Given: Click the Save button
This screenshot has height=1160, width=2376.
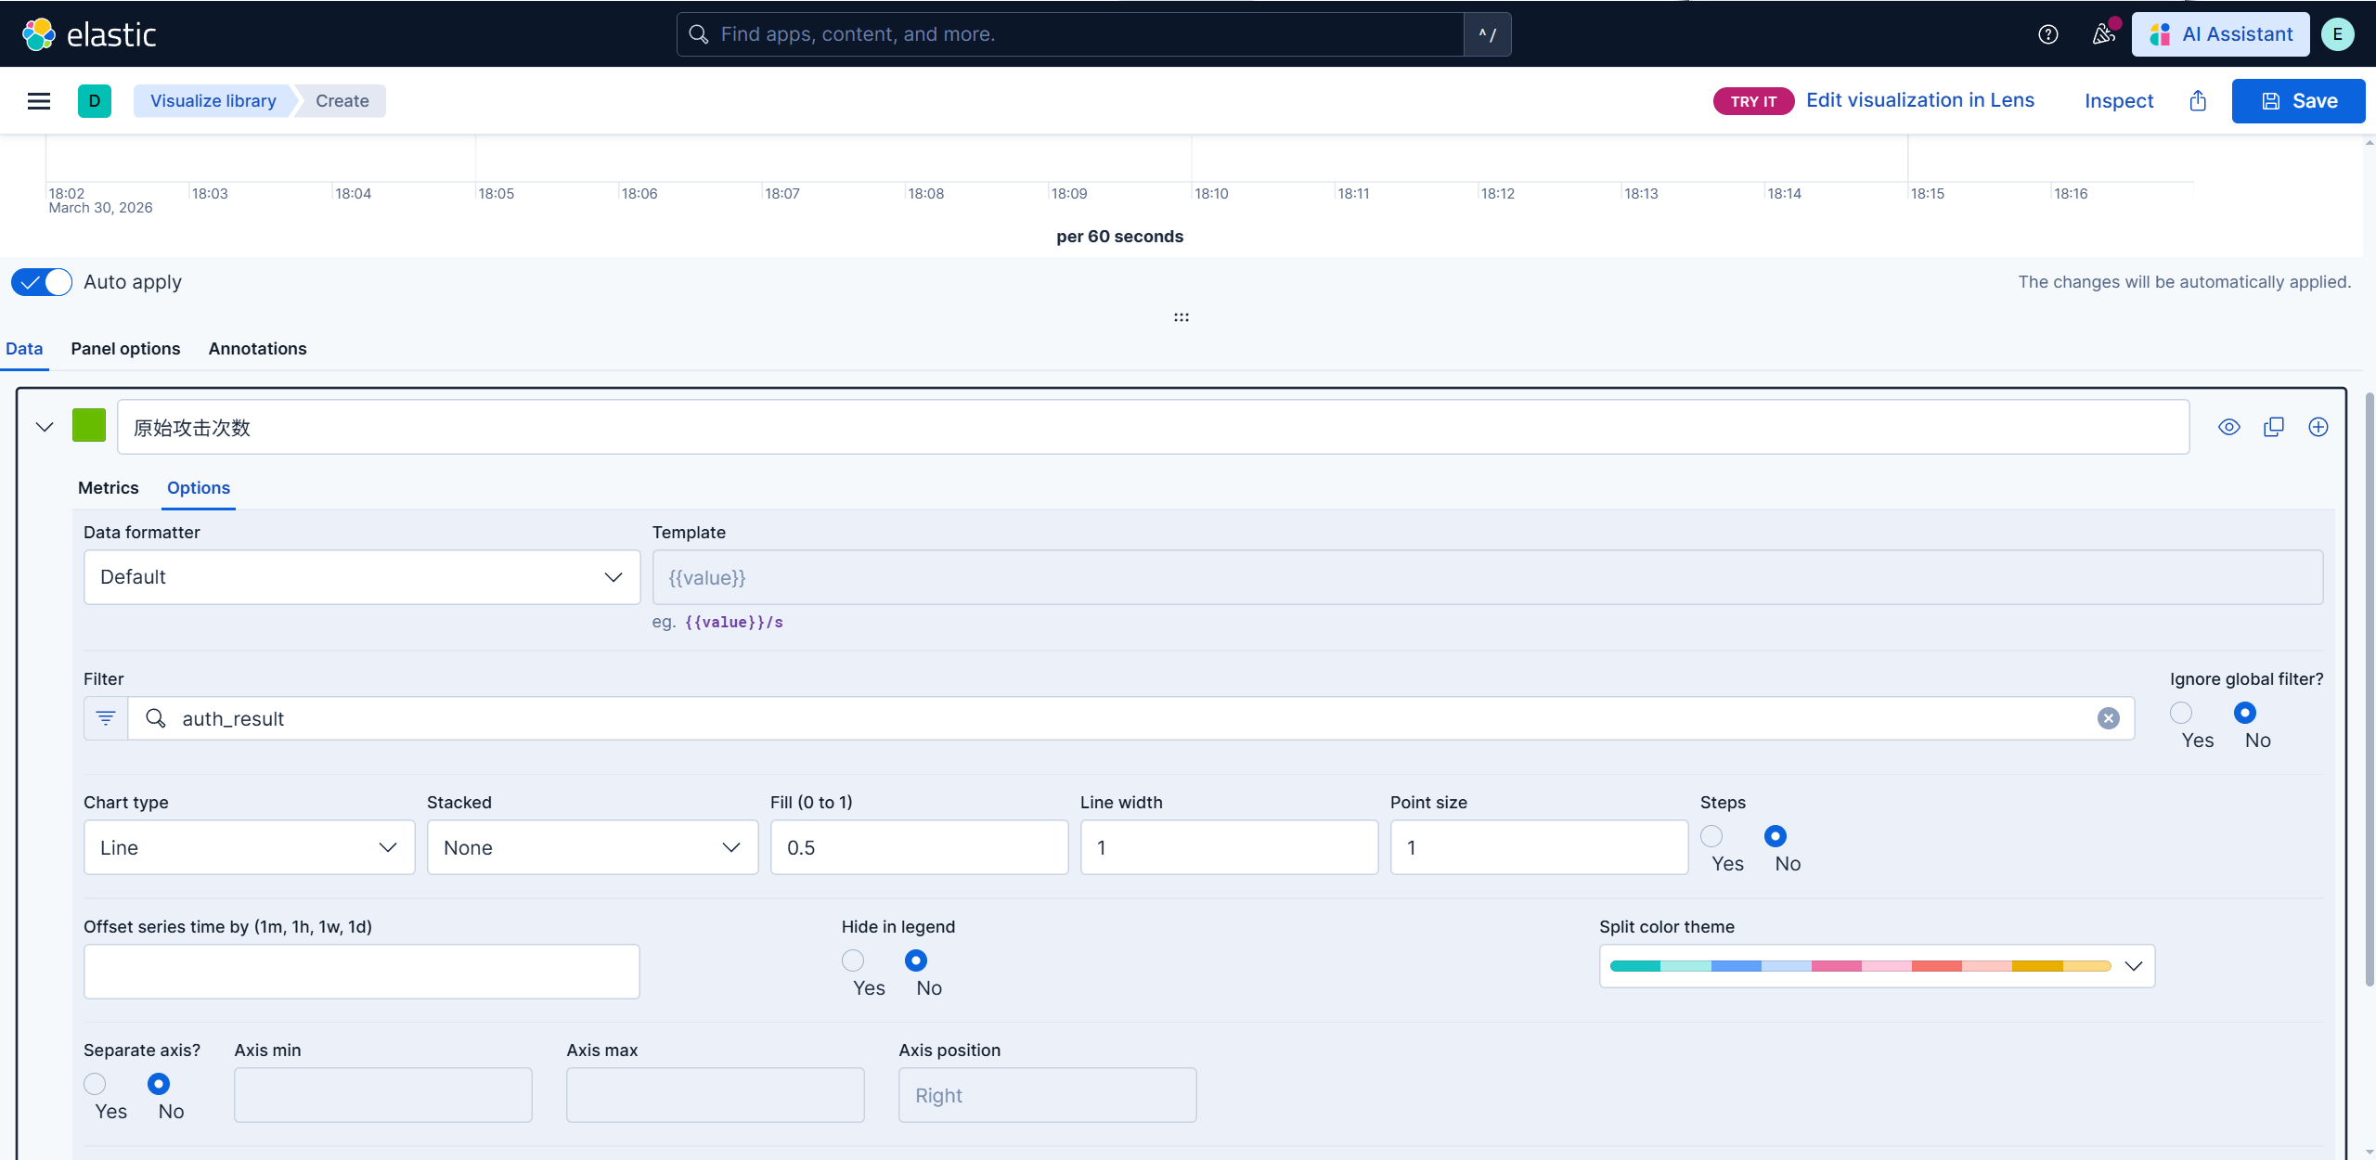Looking at the screenshot, I should [2298, 101].
